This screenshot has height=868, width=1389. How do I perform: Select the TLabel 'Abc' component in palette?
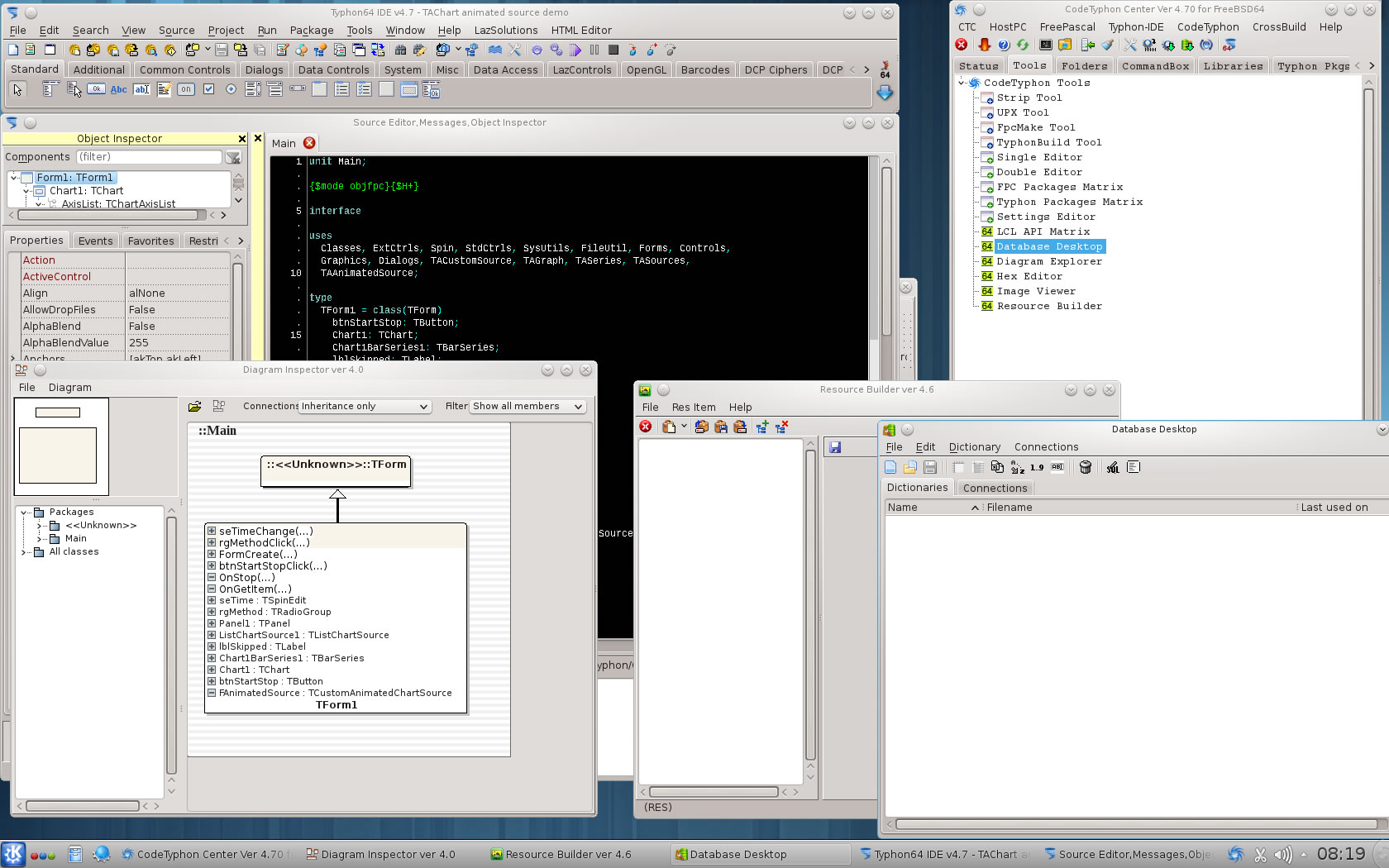tap(119, 89)
